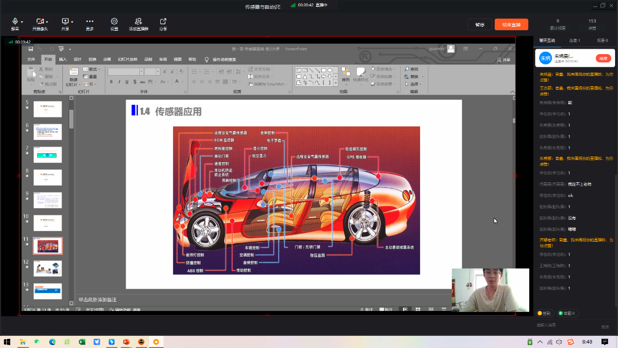Open PowerPoint from the Windows taskbar
The height and width of the screenshot is (348, 618).
[126, 342]
